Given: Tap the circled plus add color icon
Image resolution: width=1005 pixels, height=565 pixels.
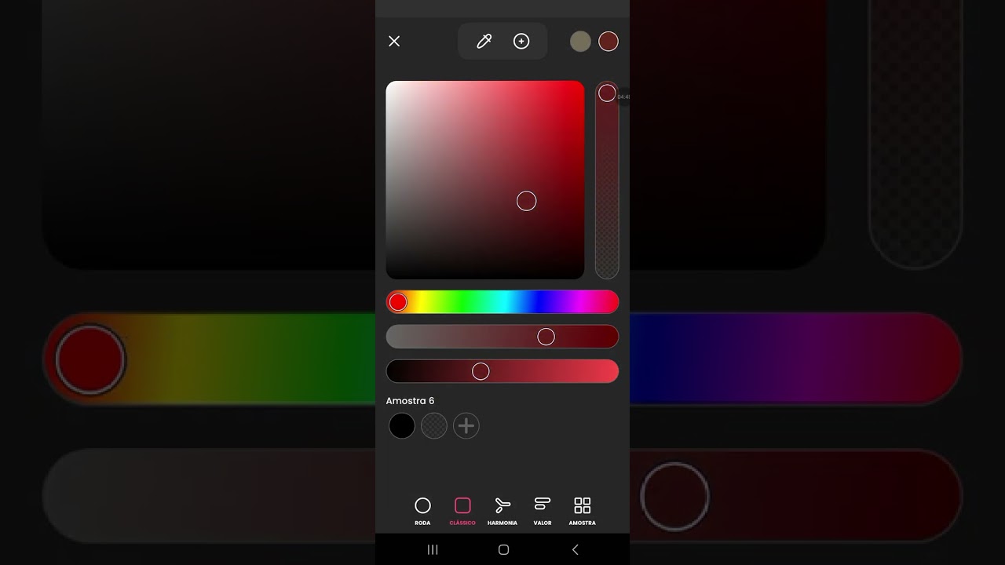Looking at the screenshot, I should (521, 41).
